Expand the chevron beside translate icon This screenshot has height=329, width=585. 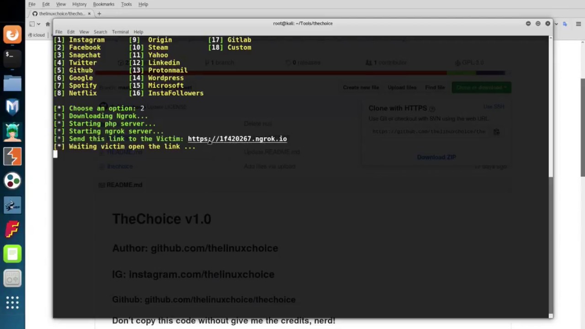point(556,24)
